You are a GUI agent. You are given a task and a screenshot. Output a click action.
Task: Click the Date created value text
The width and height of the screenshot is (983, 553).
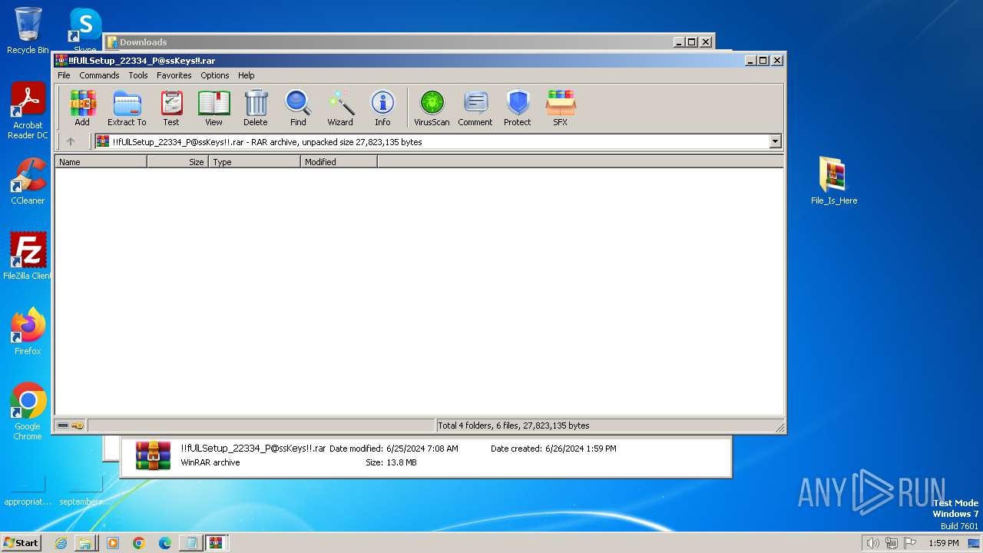(x=581, y=449)
